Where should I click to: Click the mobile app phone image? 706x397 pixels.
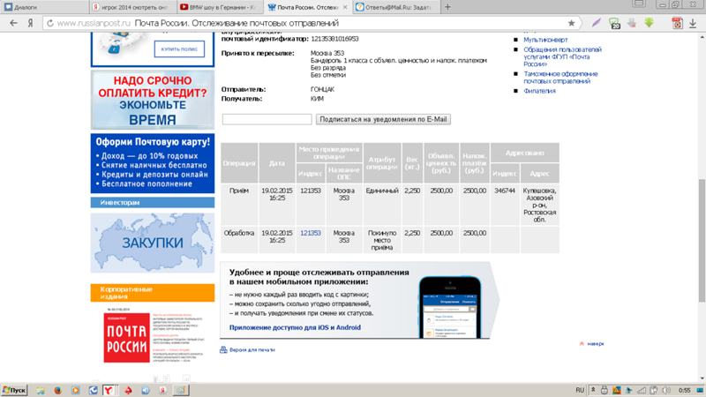450,307
